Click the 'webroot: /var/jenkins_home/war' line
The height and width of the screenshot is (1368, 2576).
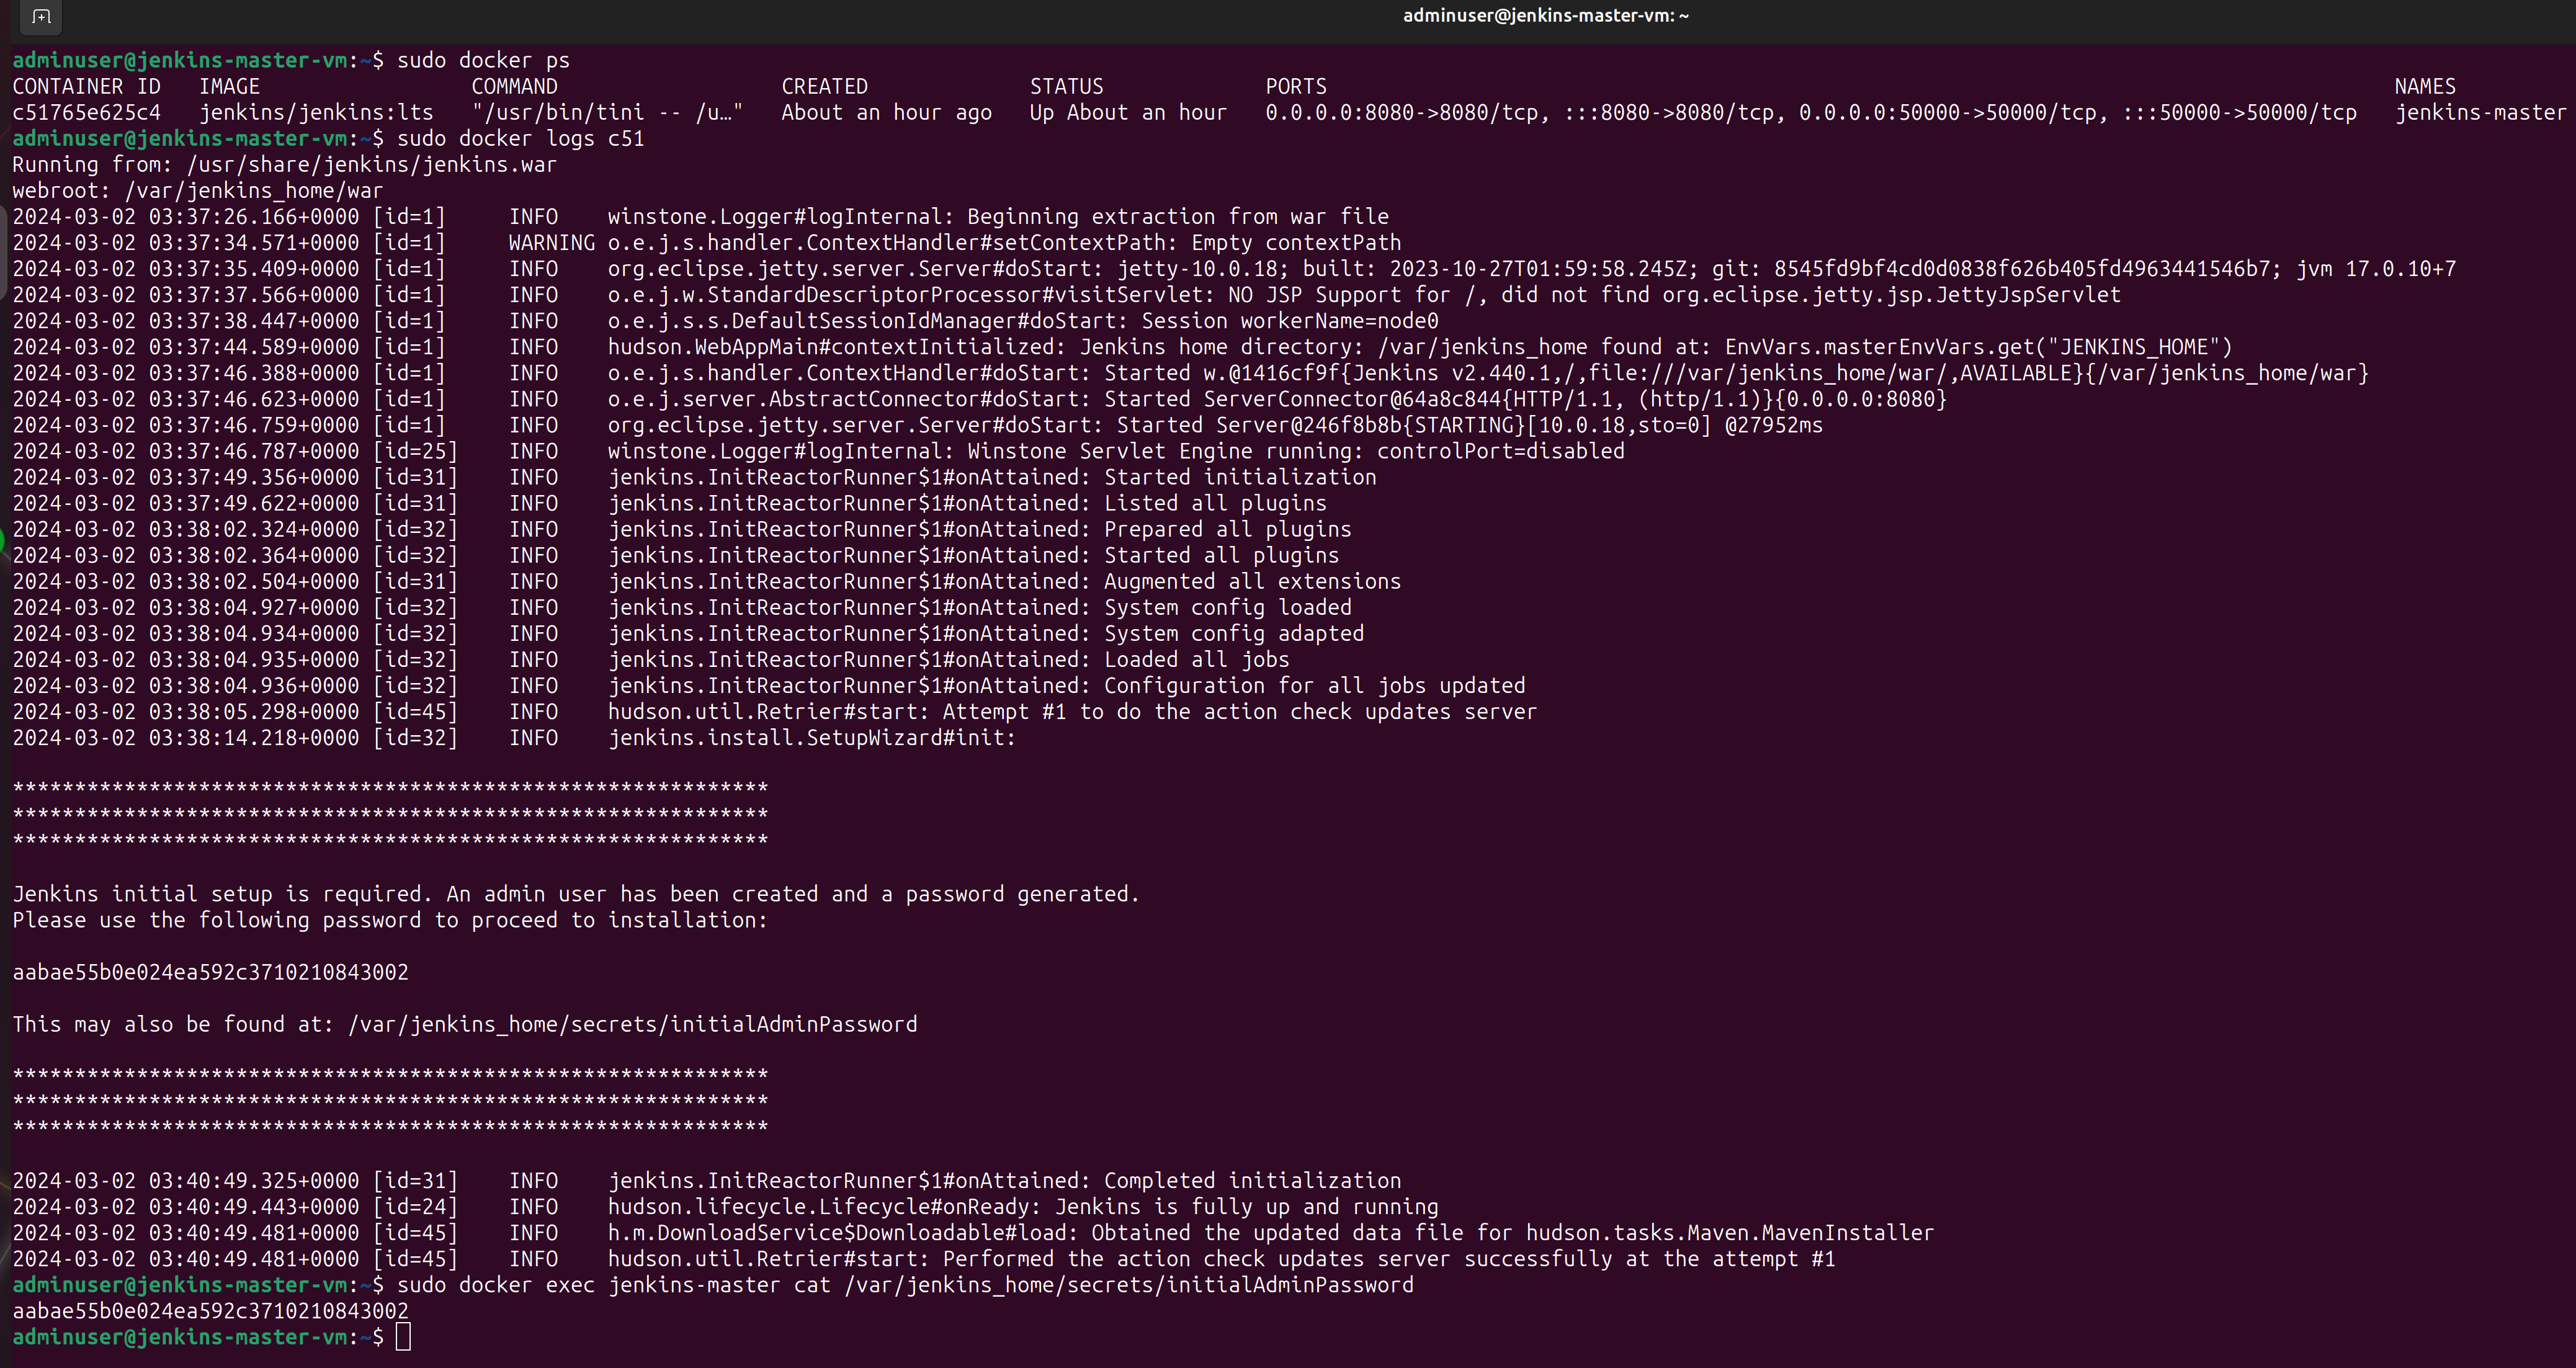[197, 190]
